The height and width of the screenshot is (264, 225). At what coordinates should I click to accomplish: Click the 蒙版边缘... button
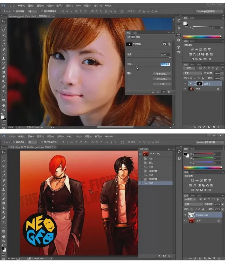(x=162, y=74)
